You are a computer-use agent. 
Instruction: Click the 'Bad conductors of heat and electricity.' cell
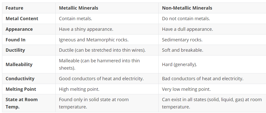212,79
